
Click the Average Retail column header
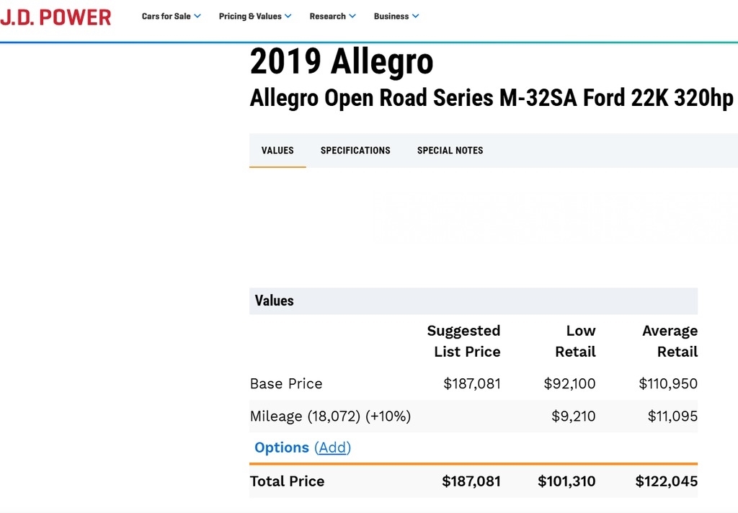coord(670,341)
